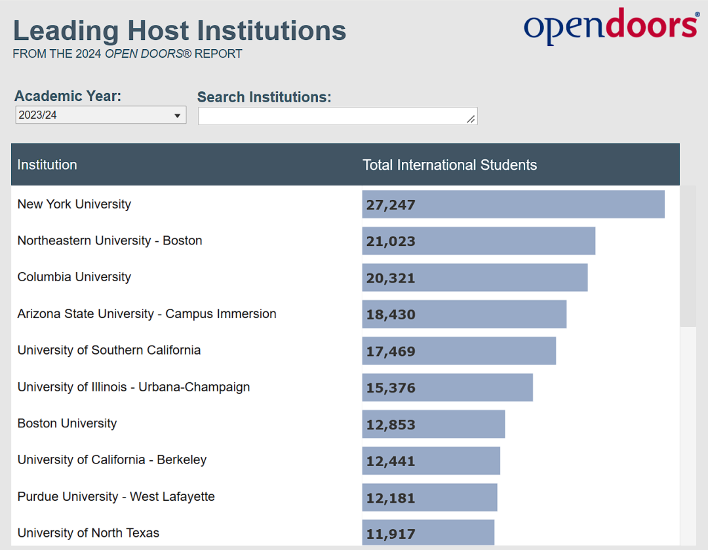Select the New York University bar

click(x=513, y=205)
